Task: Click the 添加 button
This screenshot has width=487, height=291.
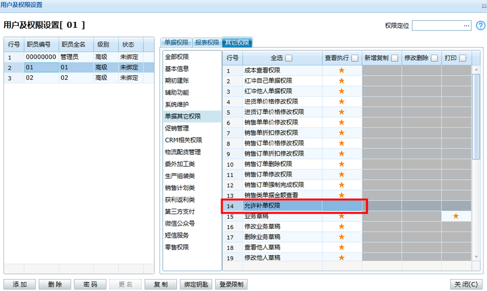Action: [20, 285]
